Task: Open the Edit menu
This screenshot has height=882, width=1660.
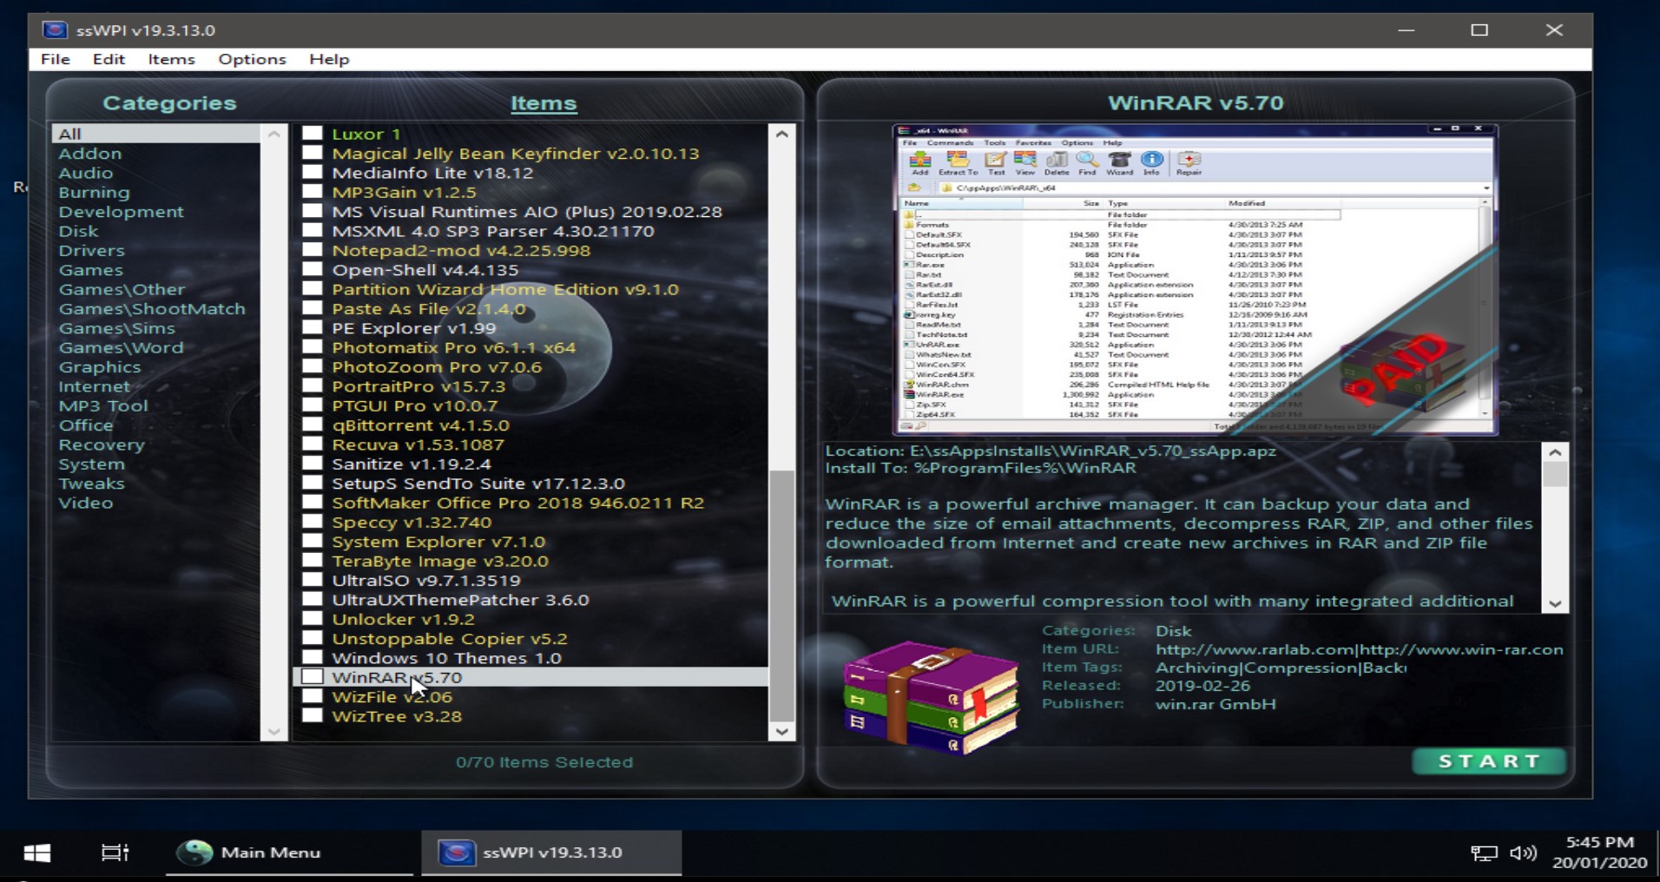Action: coord(109,59)
